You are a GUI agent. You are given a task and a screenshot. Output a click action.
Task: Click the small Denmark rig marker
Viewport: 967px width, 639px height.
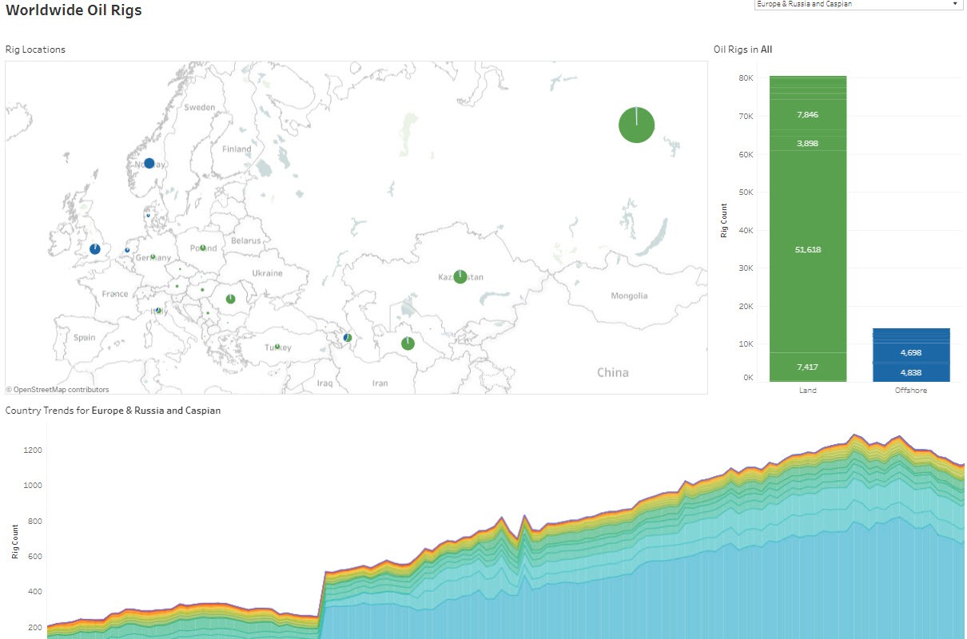[x=148, y=214]
